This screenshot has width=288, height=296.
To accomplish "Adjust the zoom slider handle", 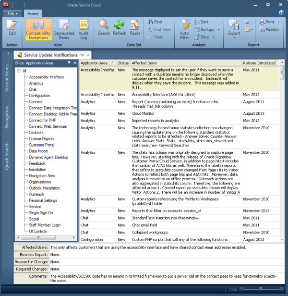I will [261, 289].
